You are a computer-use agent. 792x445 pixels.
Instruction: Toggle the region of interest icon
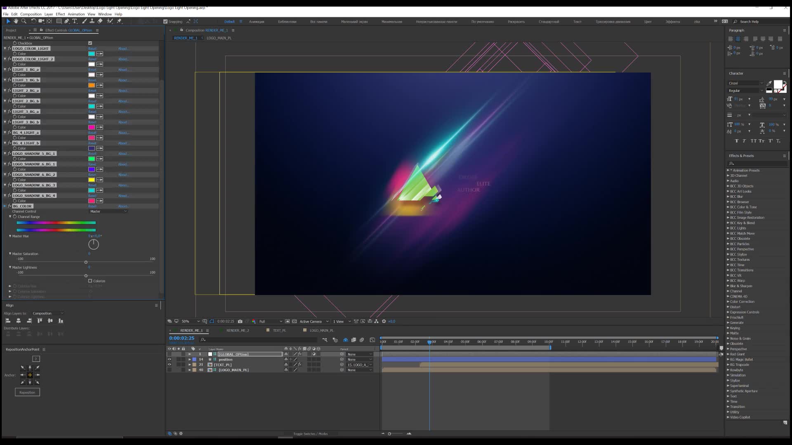288,321
